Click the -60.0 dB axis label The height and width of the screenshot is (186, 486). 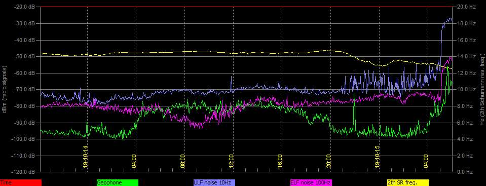(x=24, y=73)
